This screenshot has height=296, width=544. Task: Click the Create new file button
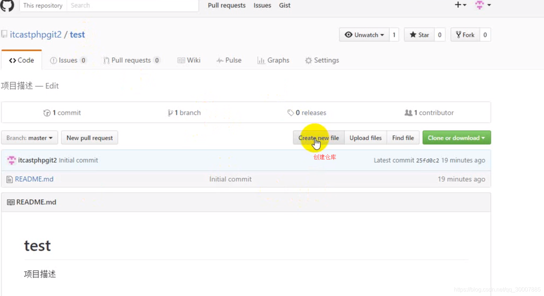(x=319, y=138)
